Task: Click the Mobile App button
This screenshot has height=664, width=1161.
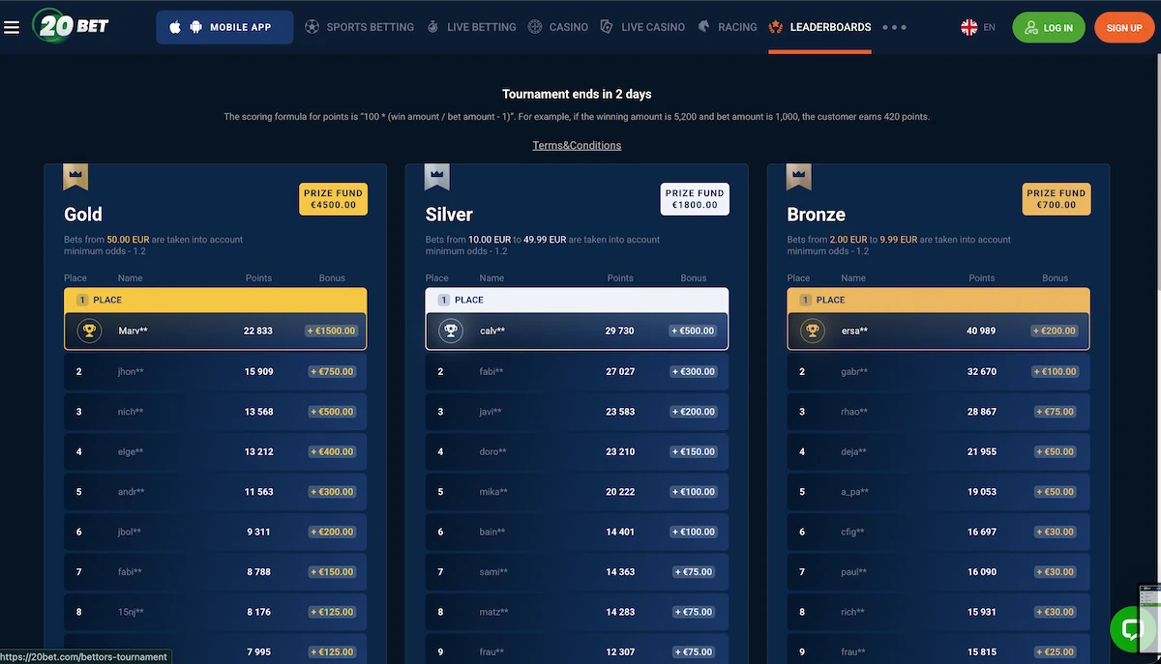Action: [224, 27]
